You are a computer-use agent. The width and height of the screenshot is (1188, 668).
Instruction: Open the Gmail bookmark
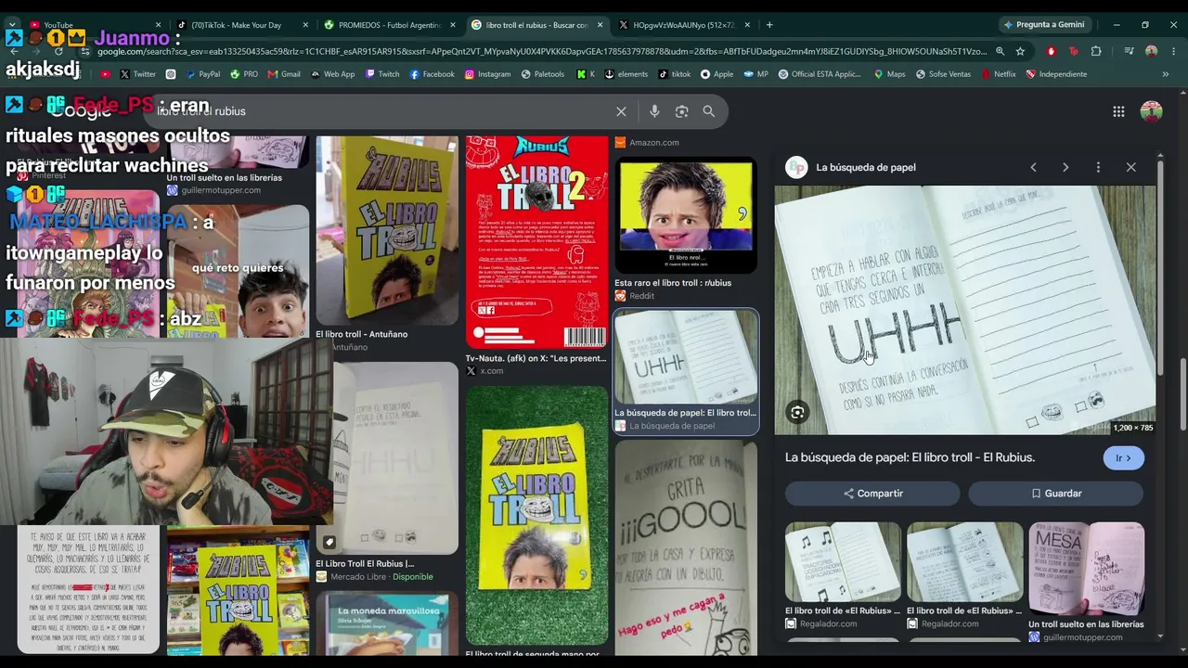(x=283, y=74)
